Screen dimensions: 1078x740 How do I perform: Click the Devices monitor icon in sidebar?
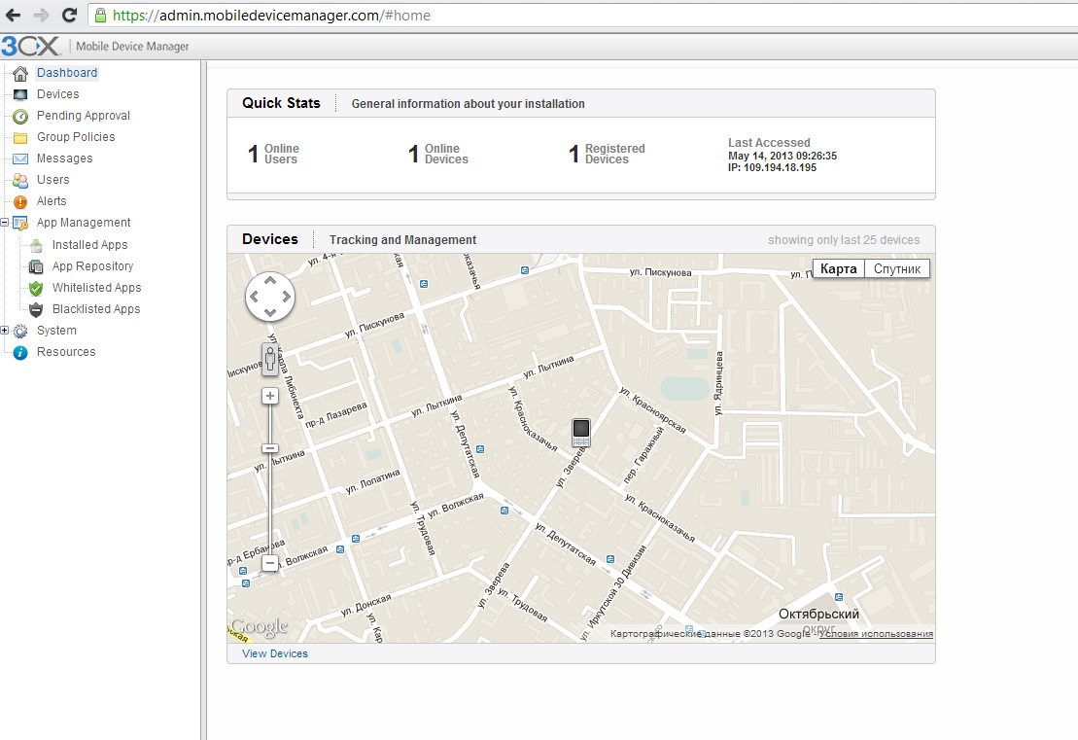19,94
